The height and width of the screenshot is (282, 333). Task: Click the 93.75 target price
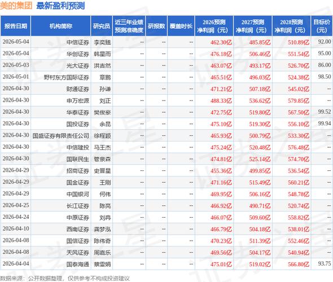click(325, 263)
